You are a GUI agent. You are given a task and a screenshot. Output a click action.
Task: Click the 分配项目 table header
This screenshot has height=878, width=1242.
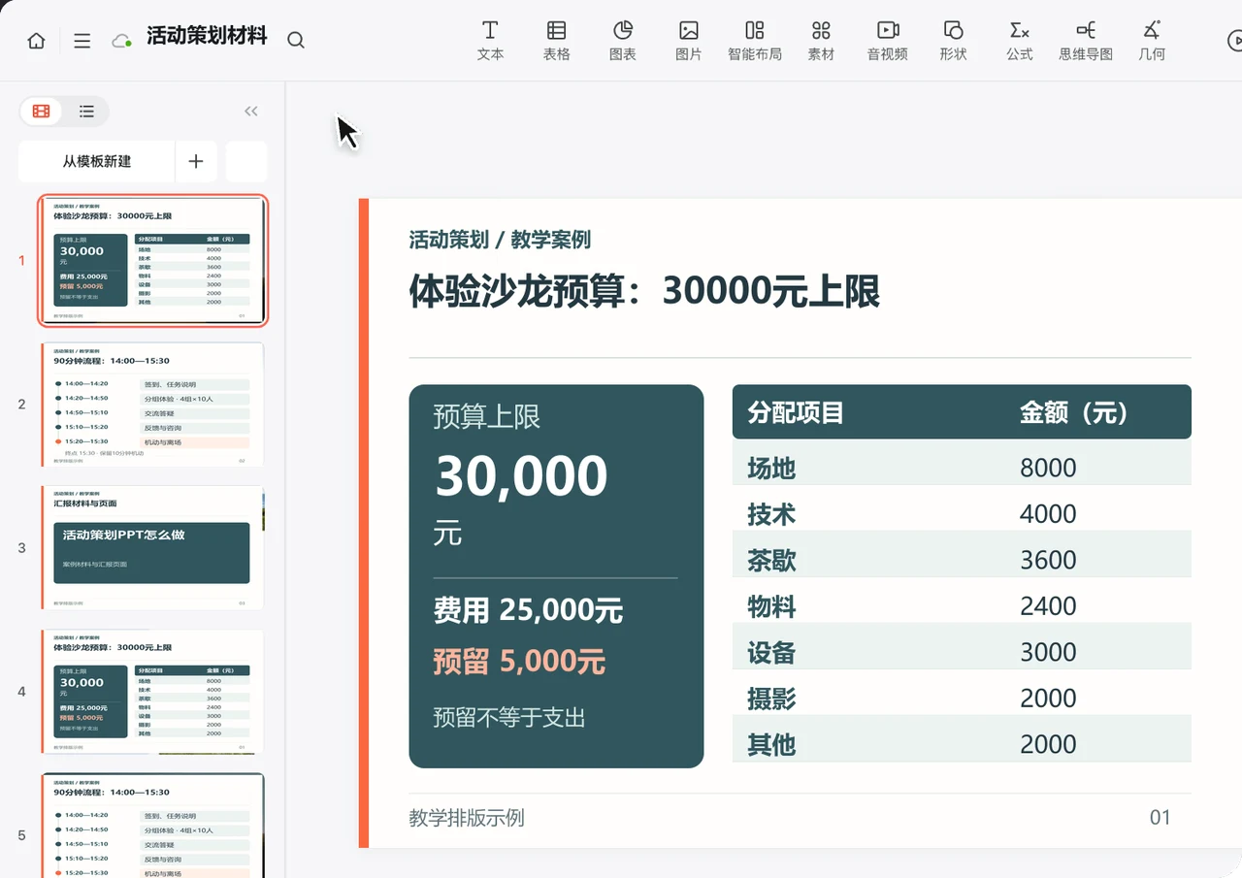[796, 412]
